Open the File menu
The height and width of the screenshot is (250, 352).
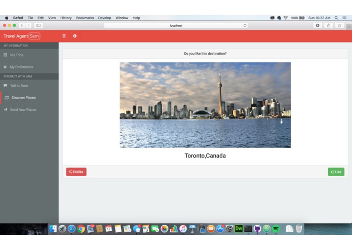pyautogui.click(x=30, y=18)
